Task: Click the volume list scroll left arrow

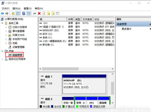Action: click(x=40, y=69)
